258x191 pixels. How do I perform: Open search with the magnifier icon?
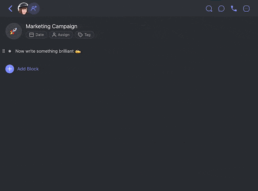(209, 8)
